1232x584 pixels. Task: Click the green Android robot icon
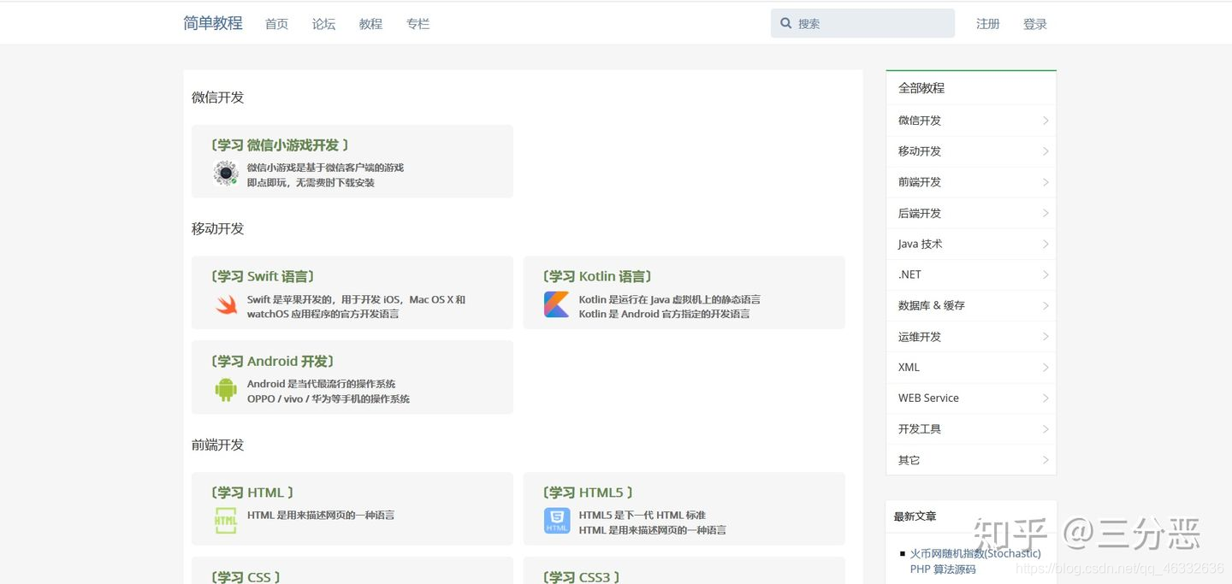(226, 390)
